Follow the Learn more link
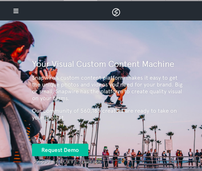 [x=92, y=162]
